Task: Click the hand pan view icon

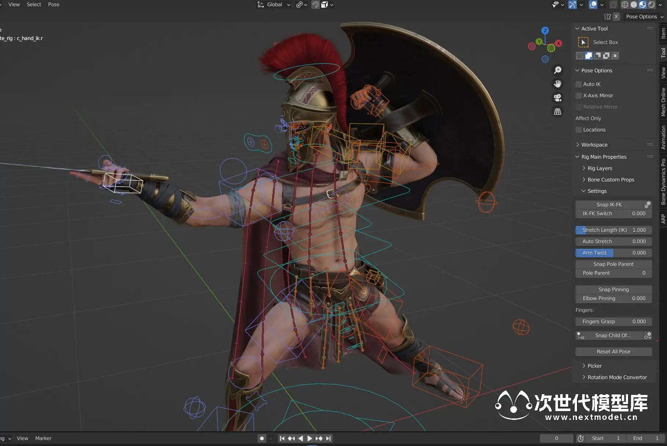Action: [x=558, y=84]
